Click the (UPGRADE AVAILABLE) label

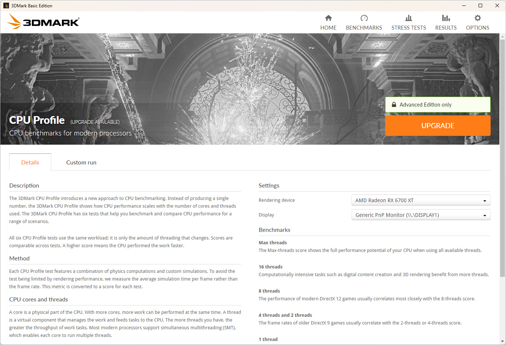coord(95,122)
